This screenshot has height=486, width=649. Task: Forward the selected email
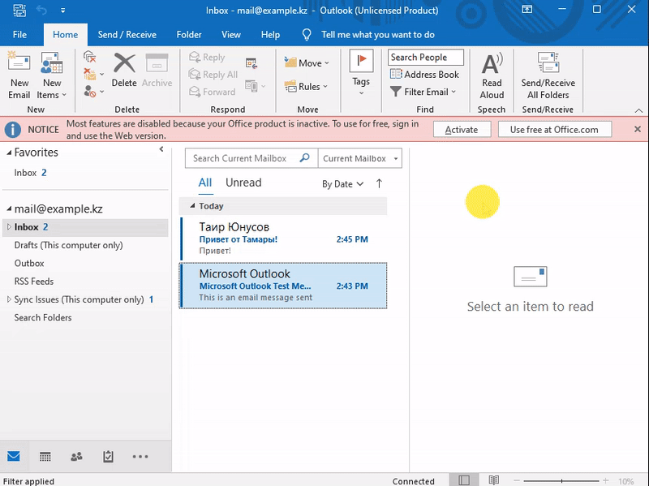212,92
